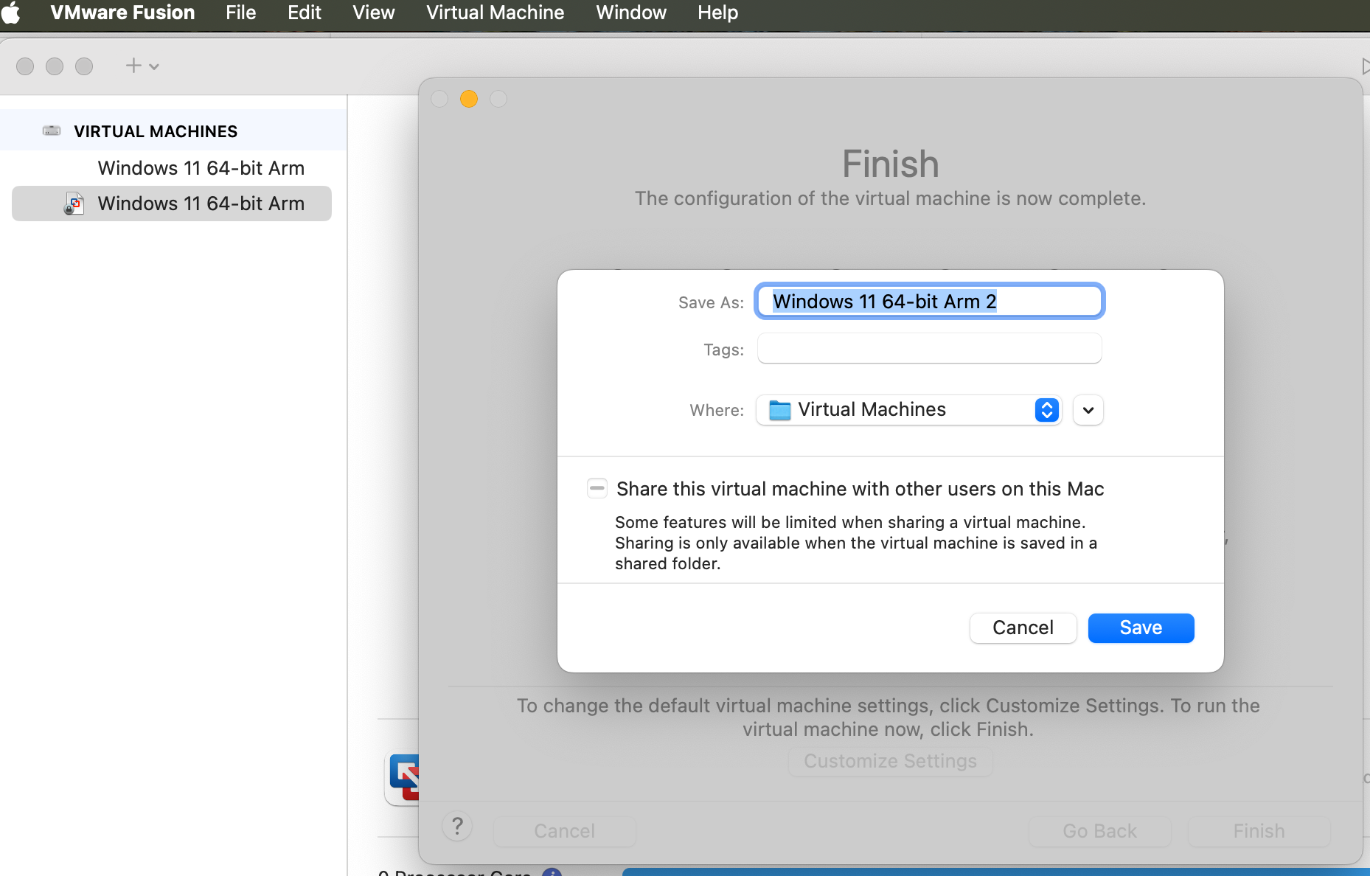
Task: Toggle Share this virtual machine checkbox
Action: pos(597,488)
